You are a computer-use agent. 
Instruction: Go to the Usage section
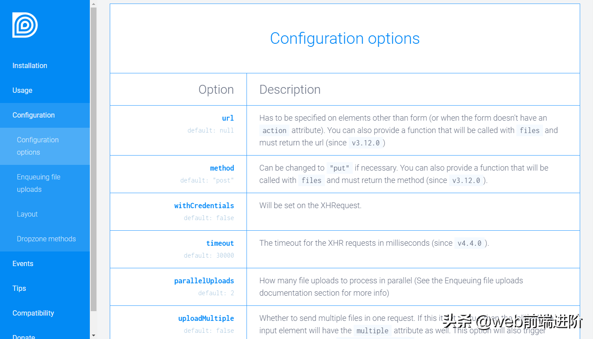click(22, 90)
